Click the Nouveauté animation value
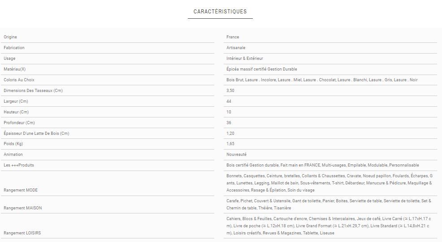Image resolution: width=442 pixels, height=242 pixels. pos(237,154)
